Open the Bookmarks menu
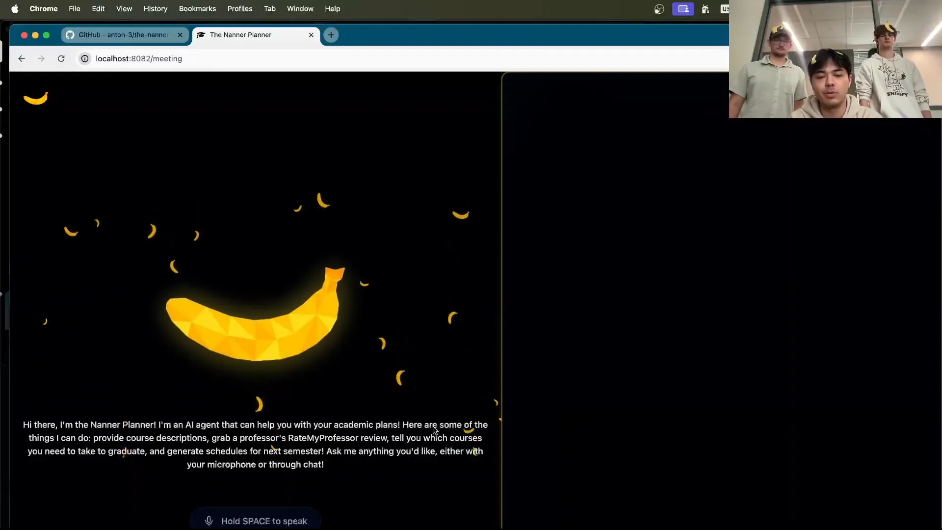The width and height of the screenshot is (942, 530). tap(197, 8)
